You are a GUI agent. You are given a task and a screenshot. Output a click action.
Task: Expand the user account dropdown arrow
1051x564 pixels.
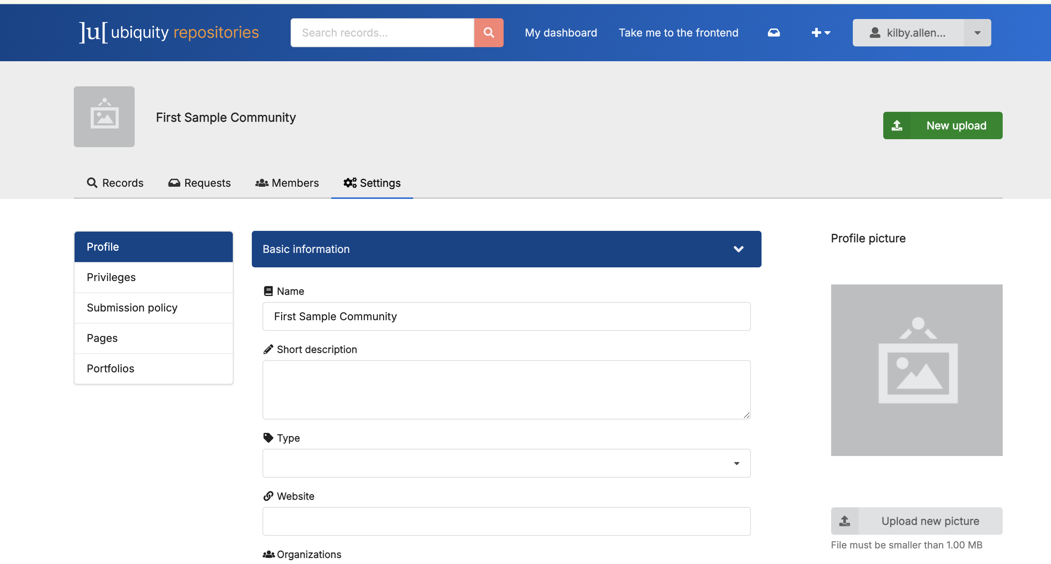coord(977,33)
